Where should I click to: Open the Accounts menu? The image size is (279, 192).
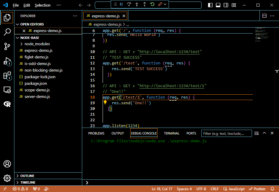(x=7, y=164)
